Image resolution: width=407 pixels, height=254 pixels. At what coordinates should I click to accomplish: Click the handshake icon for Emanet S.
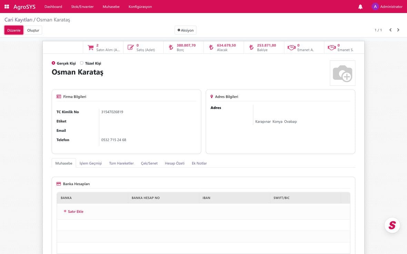(x=332, y=47)
